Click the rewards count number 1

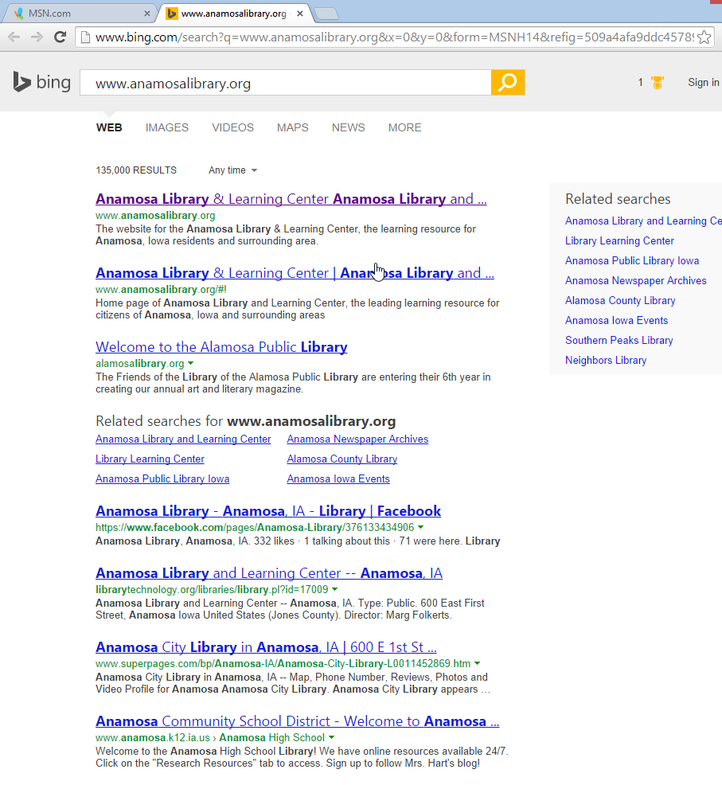click(640, 82)
